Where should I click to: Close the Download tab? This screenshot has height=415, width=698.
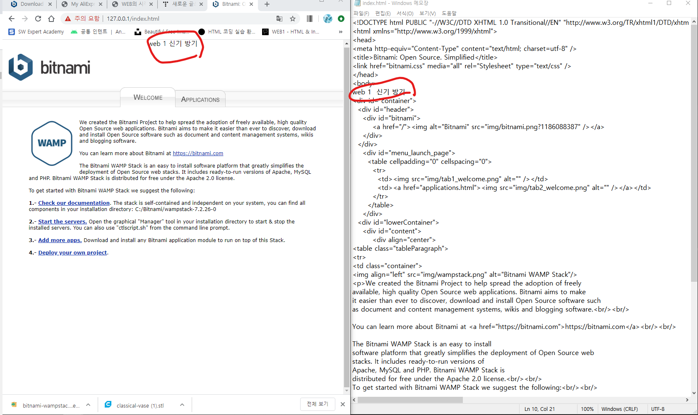coord(50,4)
